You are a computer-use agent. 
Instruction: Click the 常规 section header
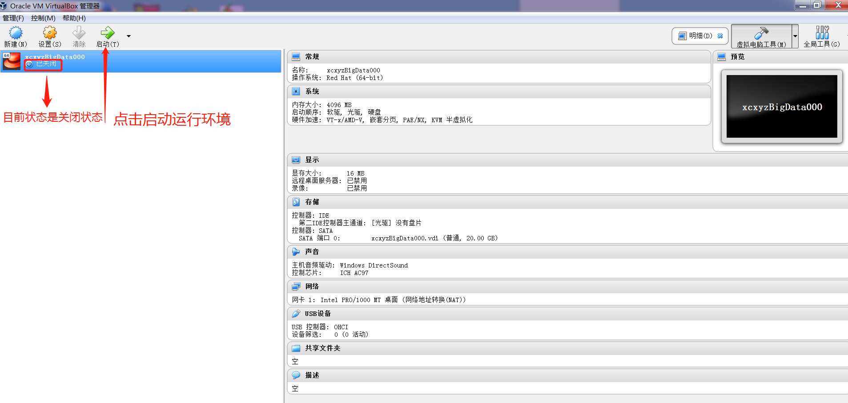499,57
